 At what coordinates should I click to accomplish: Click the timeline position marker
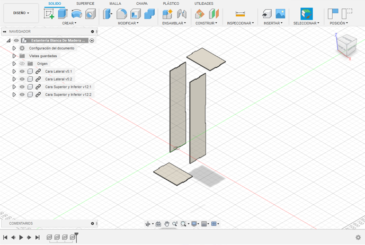(76, 237)
